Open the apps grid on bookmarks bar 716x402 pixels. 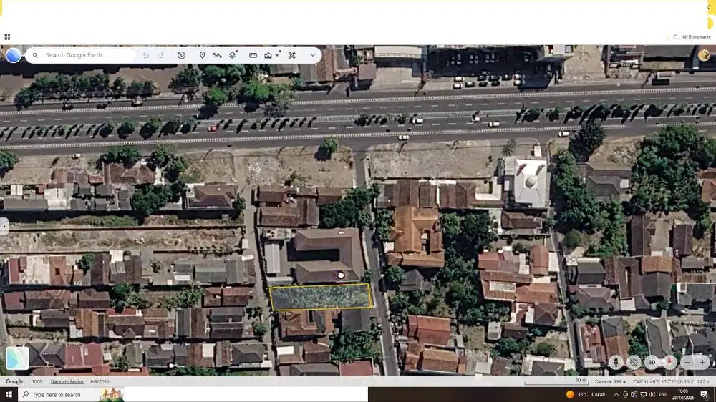click(x=7, y=37)
